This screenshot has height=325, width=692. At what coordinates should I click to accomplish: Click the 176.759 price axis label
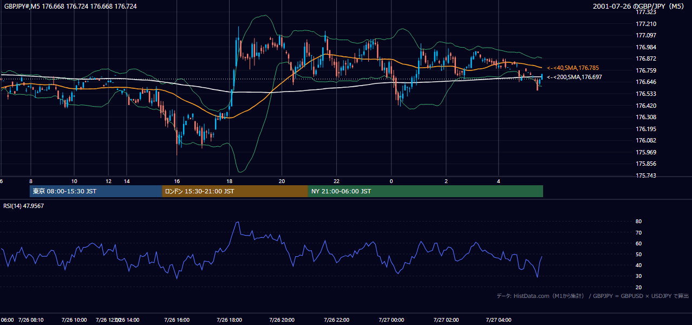[x=645, y=70]
